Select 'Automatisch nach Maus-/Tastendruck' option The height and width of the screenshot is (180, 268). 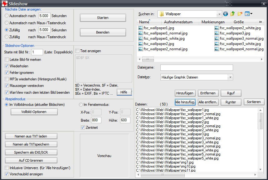(7, 23)
